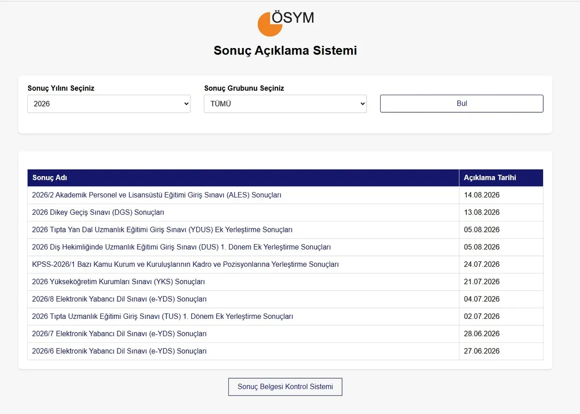Select the 27.06.2026 date cell
This screenshot has width=580, height=414.
501,351
